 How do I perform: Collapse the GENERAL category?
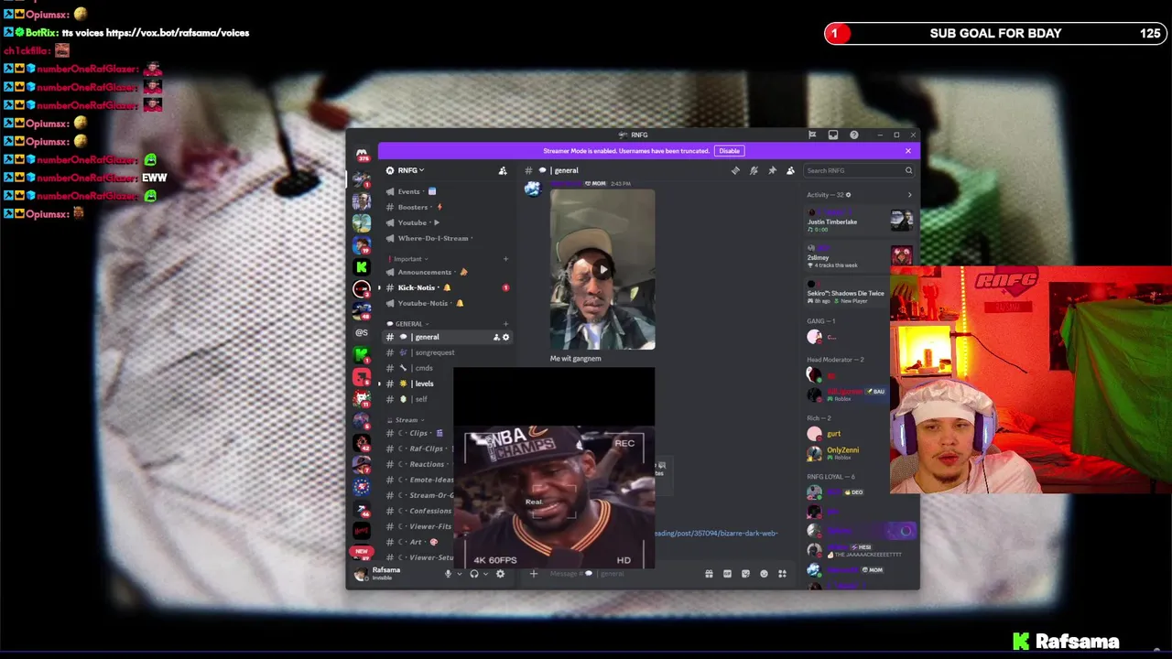408,323
